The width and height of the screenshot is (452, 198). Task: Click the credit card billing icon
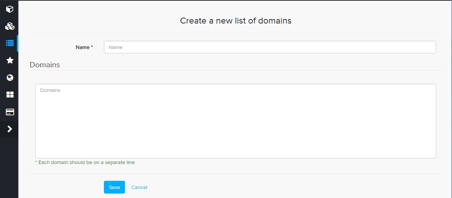10,112
